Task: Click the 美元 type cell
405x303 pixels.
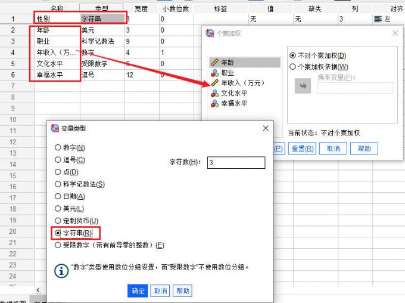Action: [x=102, y=30]
